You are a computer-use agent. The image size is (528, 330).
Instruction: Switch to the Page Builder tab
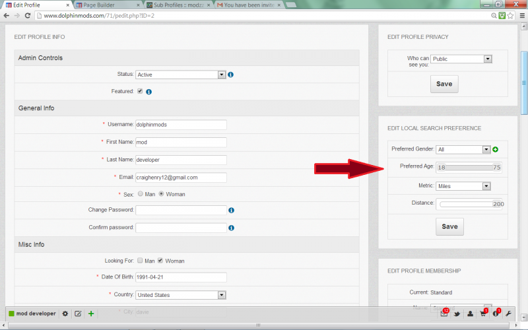107,5
